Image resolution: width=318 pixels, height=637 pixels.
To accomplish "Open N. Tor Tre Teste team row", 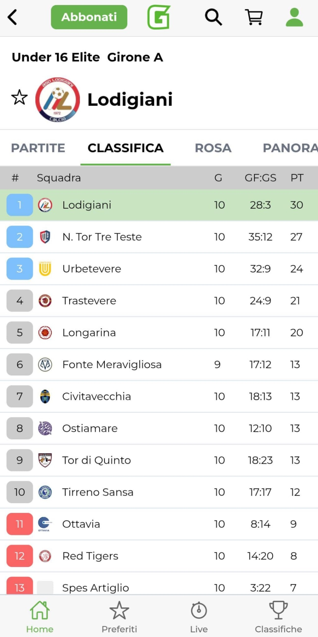I will click(x=102, y=237).
